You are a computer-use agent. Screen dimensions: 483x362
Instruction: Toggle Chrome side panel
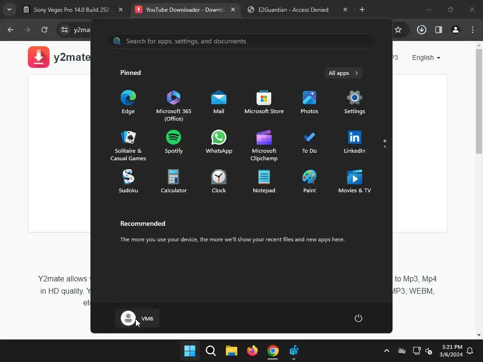click(439, 30)
